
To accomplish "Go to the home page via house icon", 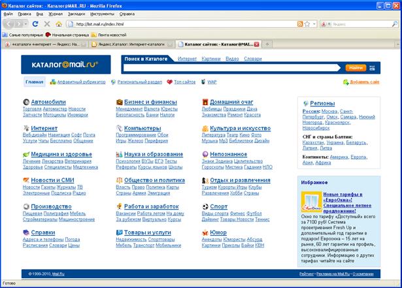I will (59, 24).
